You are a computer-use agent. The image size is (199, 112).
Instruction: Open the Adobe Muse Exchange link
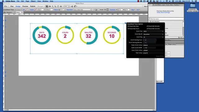pos(163,12)
